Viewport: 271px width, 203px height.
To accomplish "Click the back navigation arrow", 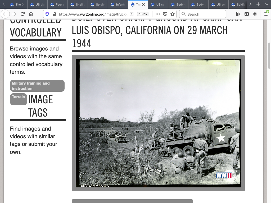I will [x=6, y=14].
